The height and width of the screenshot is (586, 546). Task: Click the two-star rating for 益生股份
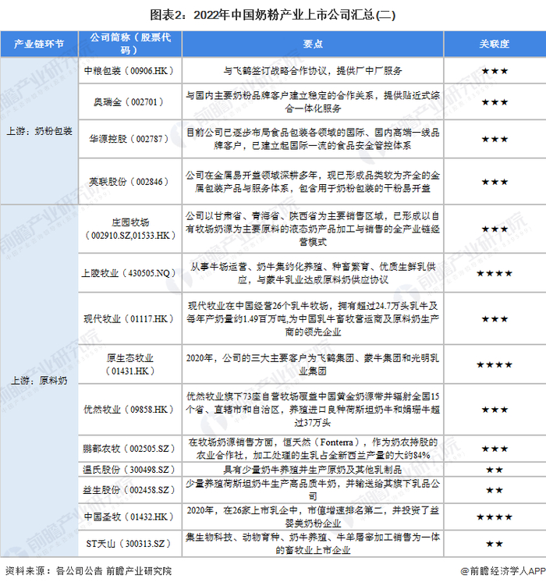click(x=495, y=490)
